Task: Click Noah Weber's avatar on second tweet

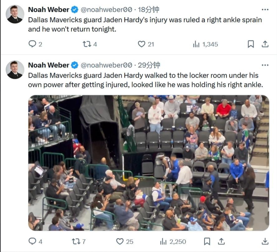Action: click(15, 70)
